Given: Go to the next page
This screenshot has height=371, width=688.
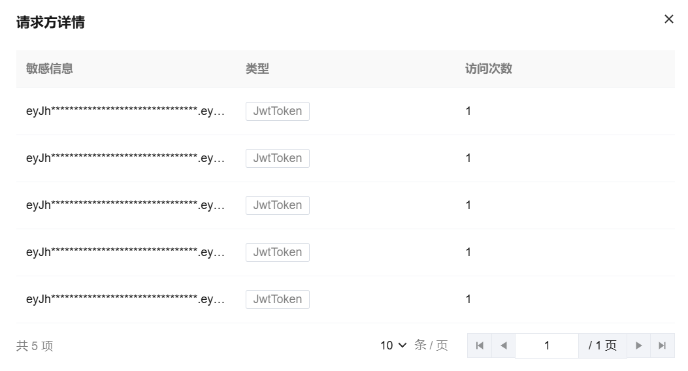Looking at the screenshot, I should pyautogui.click(x=639, y=346).
